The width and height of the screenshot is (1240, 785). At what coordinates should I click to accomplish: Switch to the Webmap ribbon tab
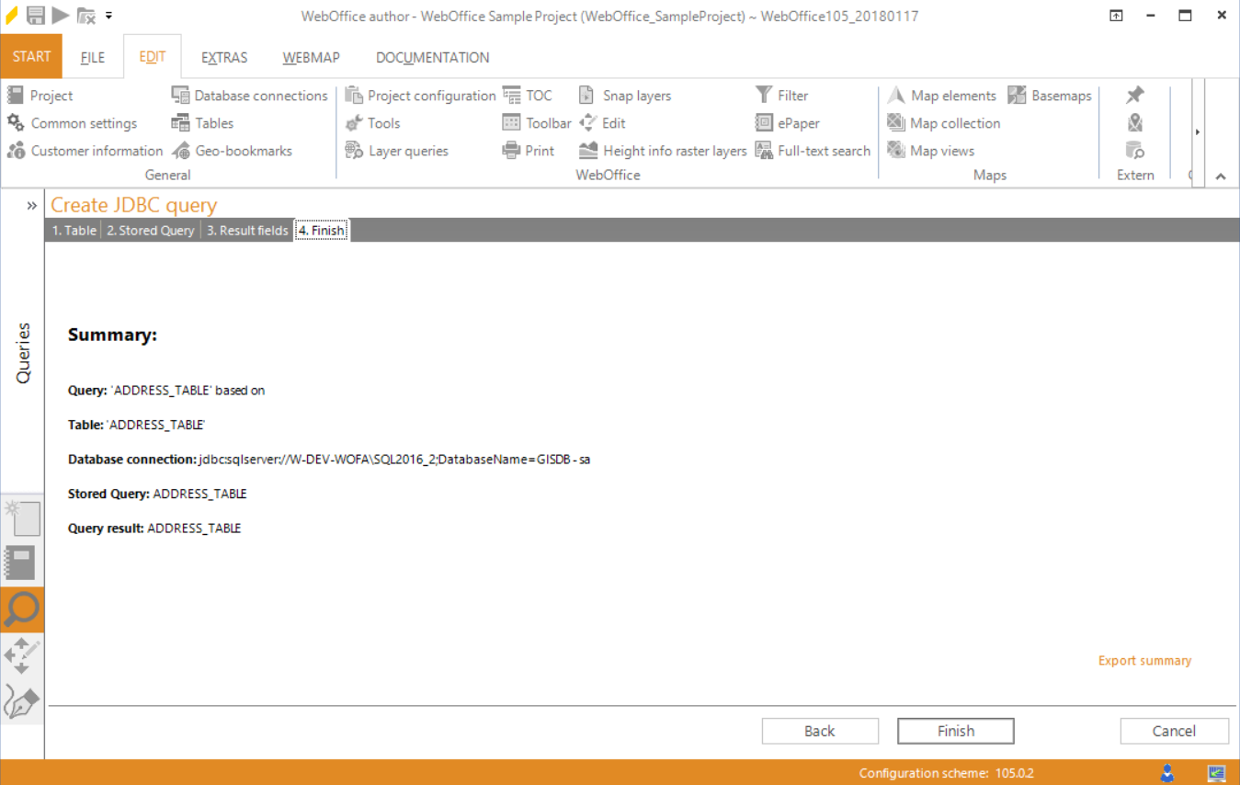click(310, 57)
